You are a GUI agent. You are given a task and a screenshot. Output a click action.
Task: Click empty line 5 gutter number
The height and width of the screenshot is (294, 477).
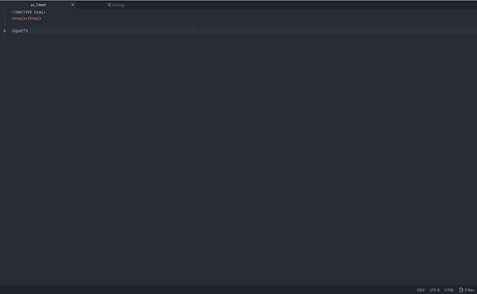point(4,37)
